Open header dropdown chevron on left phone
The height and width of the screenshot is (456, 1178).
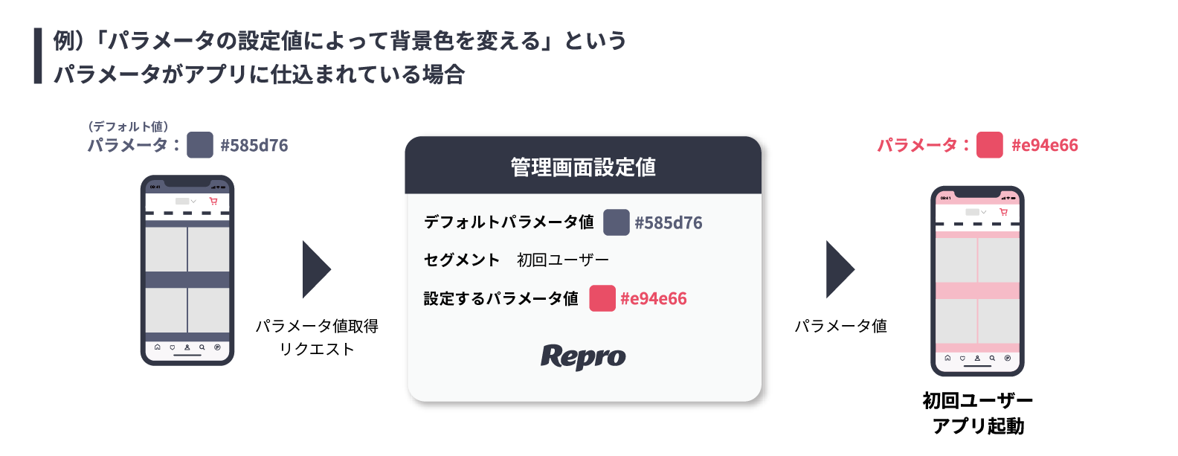click(x=193, y=201)
